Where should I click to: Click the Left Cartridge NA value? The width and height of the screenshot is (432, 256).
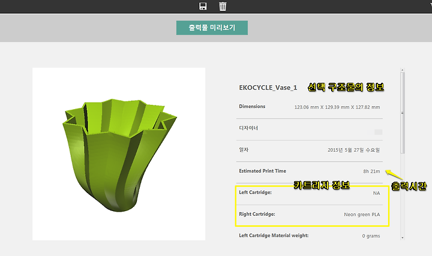point(376,193)
